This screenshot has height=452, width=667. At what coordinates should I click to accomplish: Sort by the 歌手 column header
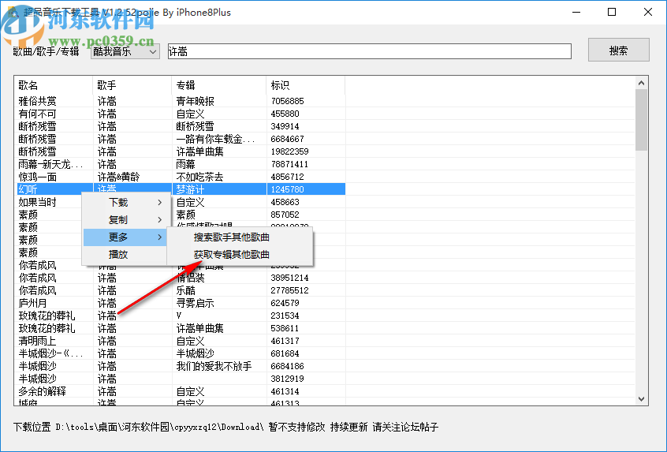(x=132, y=85)
